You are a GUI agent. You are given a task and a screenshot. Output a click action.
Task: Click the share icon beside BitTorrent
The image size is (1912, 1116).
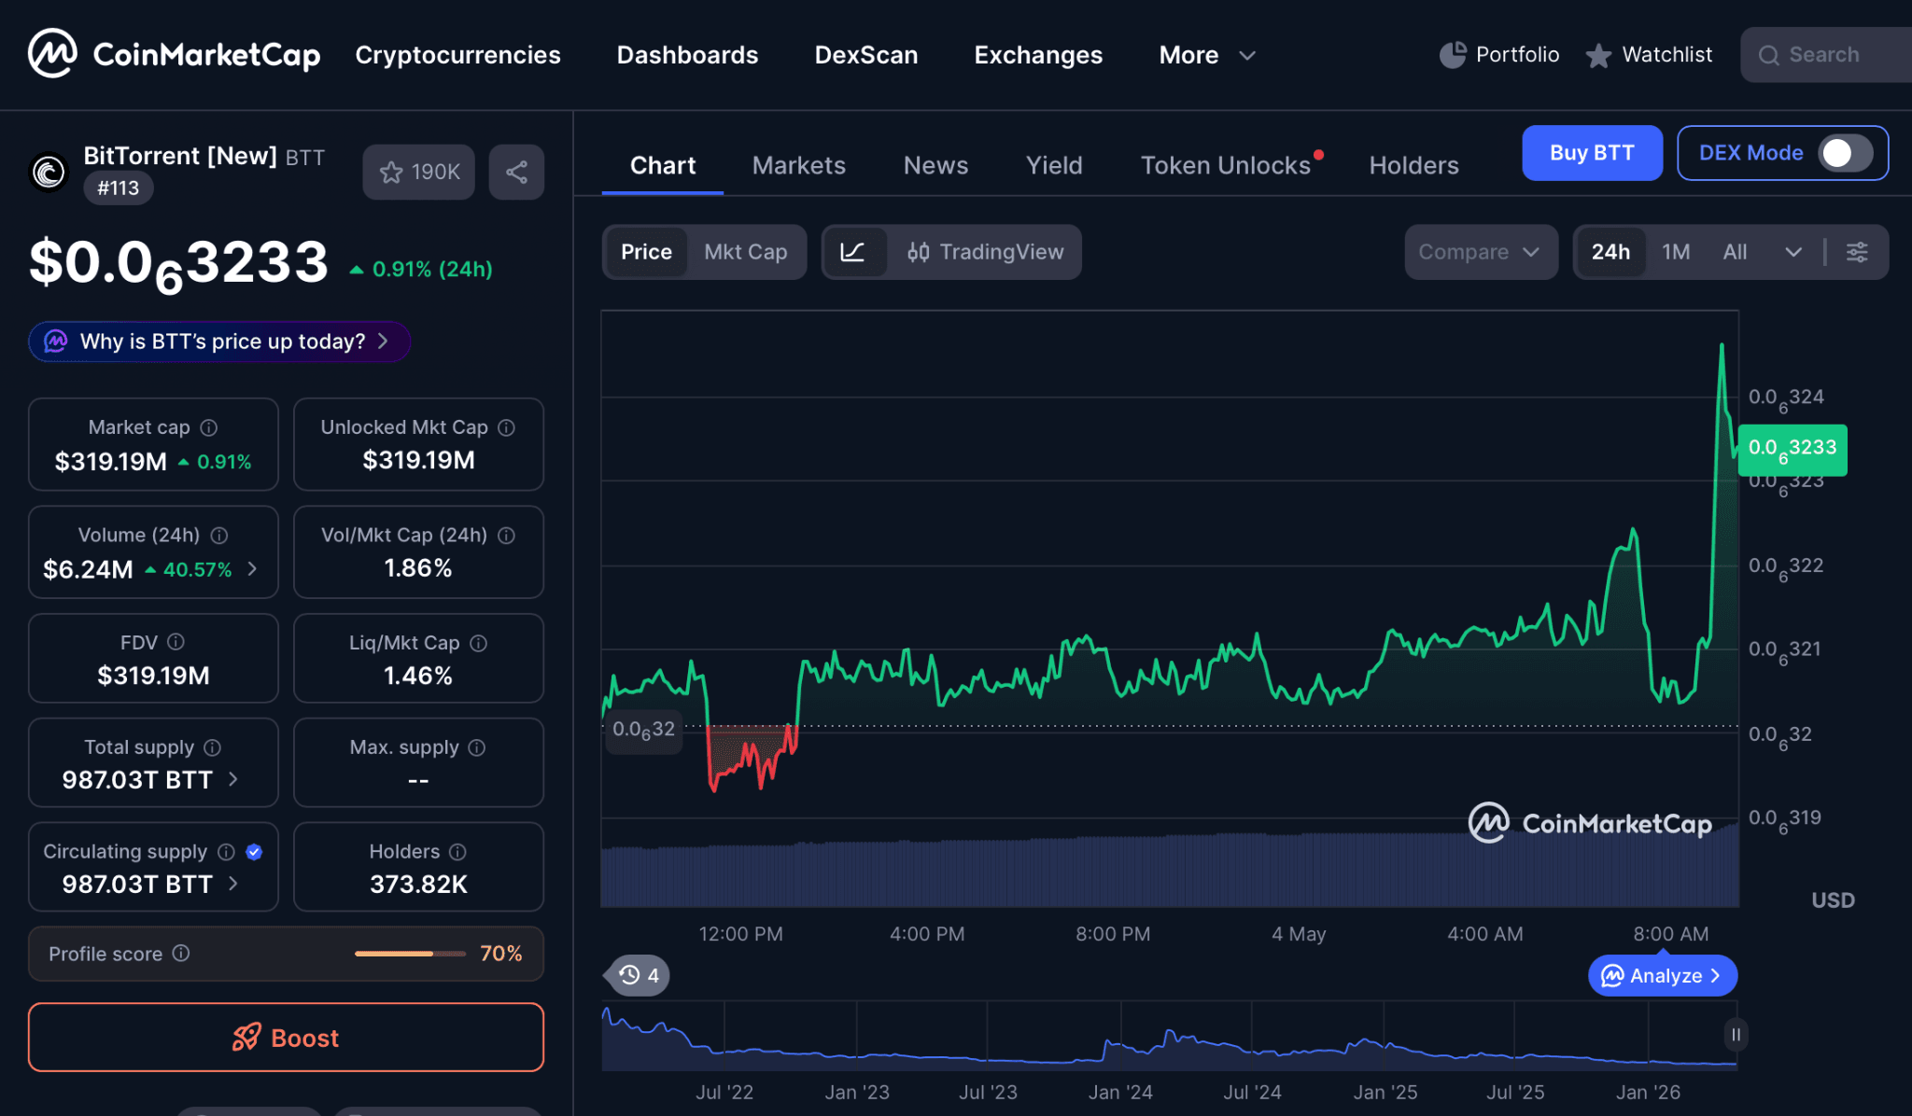[x=516, y=172]
